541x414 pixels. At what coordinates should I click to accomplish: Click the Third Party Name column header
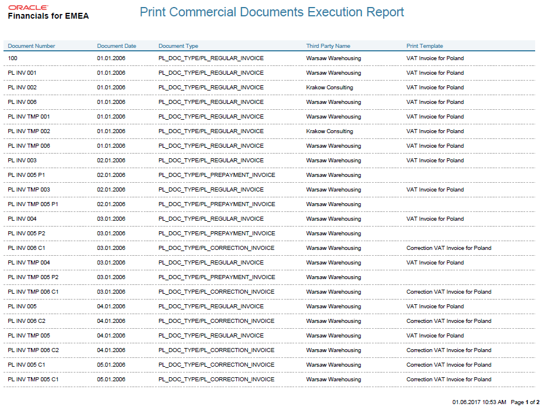tap(328, 46)
